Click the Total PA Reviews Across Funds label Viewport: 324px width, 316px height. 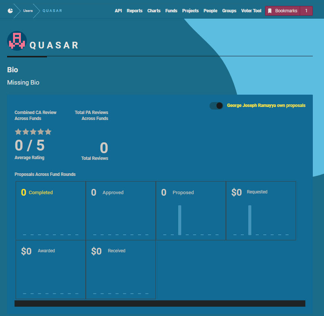click(91, 116)
